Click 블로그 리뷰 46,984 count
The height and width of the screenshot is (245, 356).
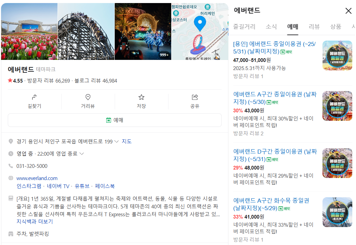point(95,81)
